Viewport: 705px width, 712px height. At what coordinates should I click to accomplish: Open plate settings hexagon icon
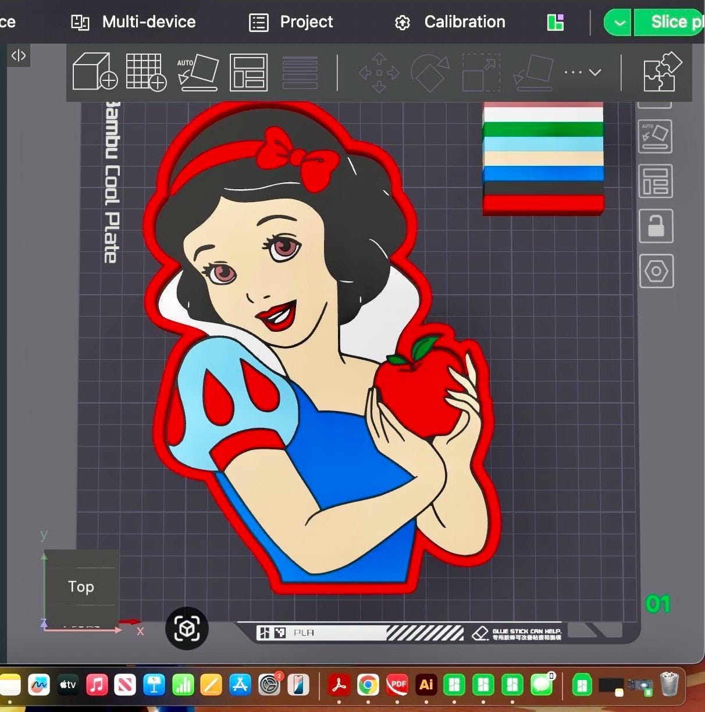657,271
